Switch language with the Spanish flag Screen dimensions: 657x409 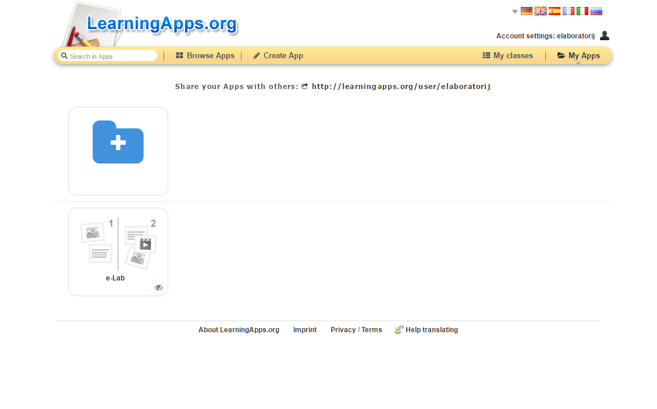pyautogui.click(x=555, y=11)
